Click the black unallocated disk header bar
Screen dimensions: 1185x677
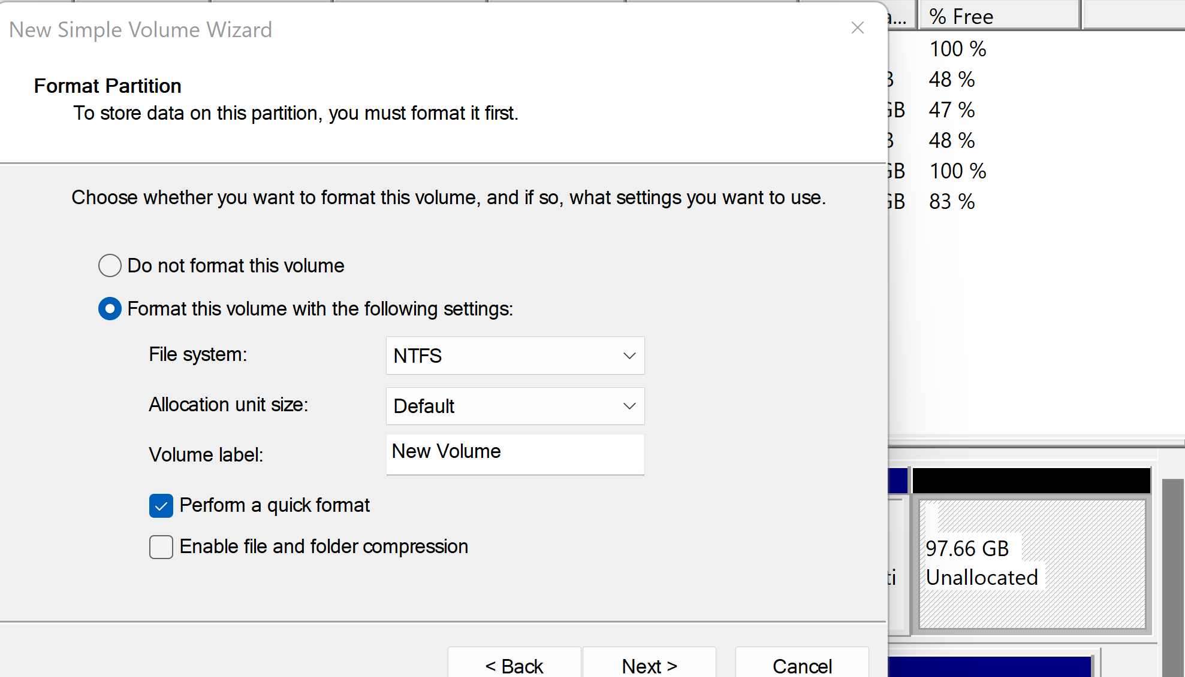pos(1031,480)
